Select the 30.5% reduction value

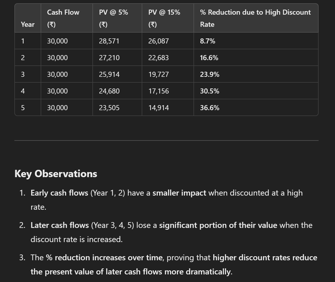pyautogui.click(x=209, y=91)
